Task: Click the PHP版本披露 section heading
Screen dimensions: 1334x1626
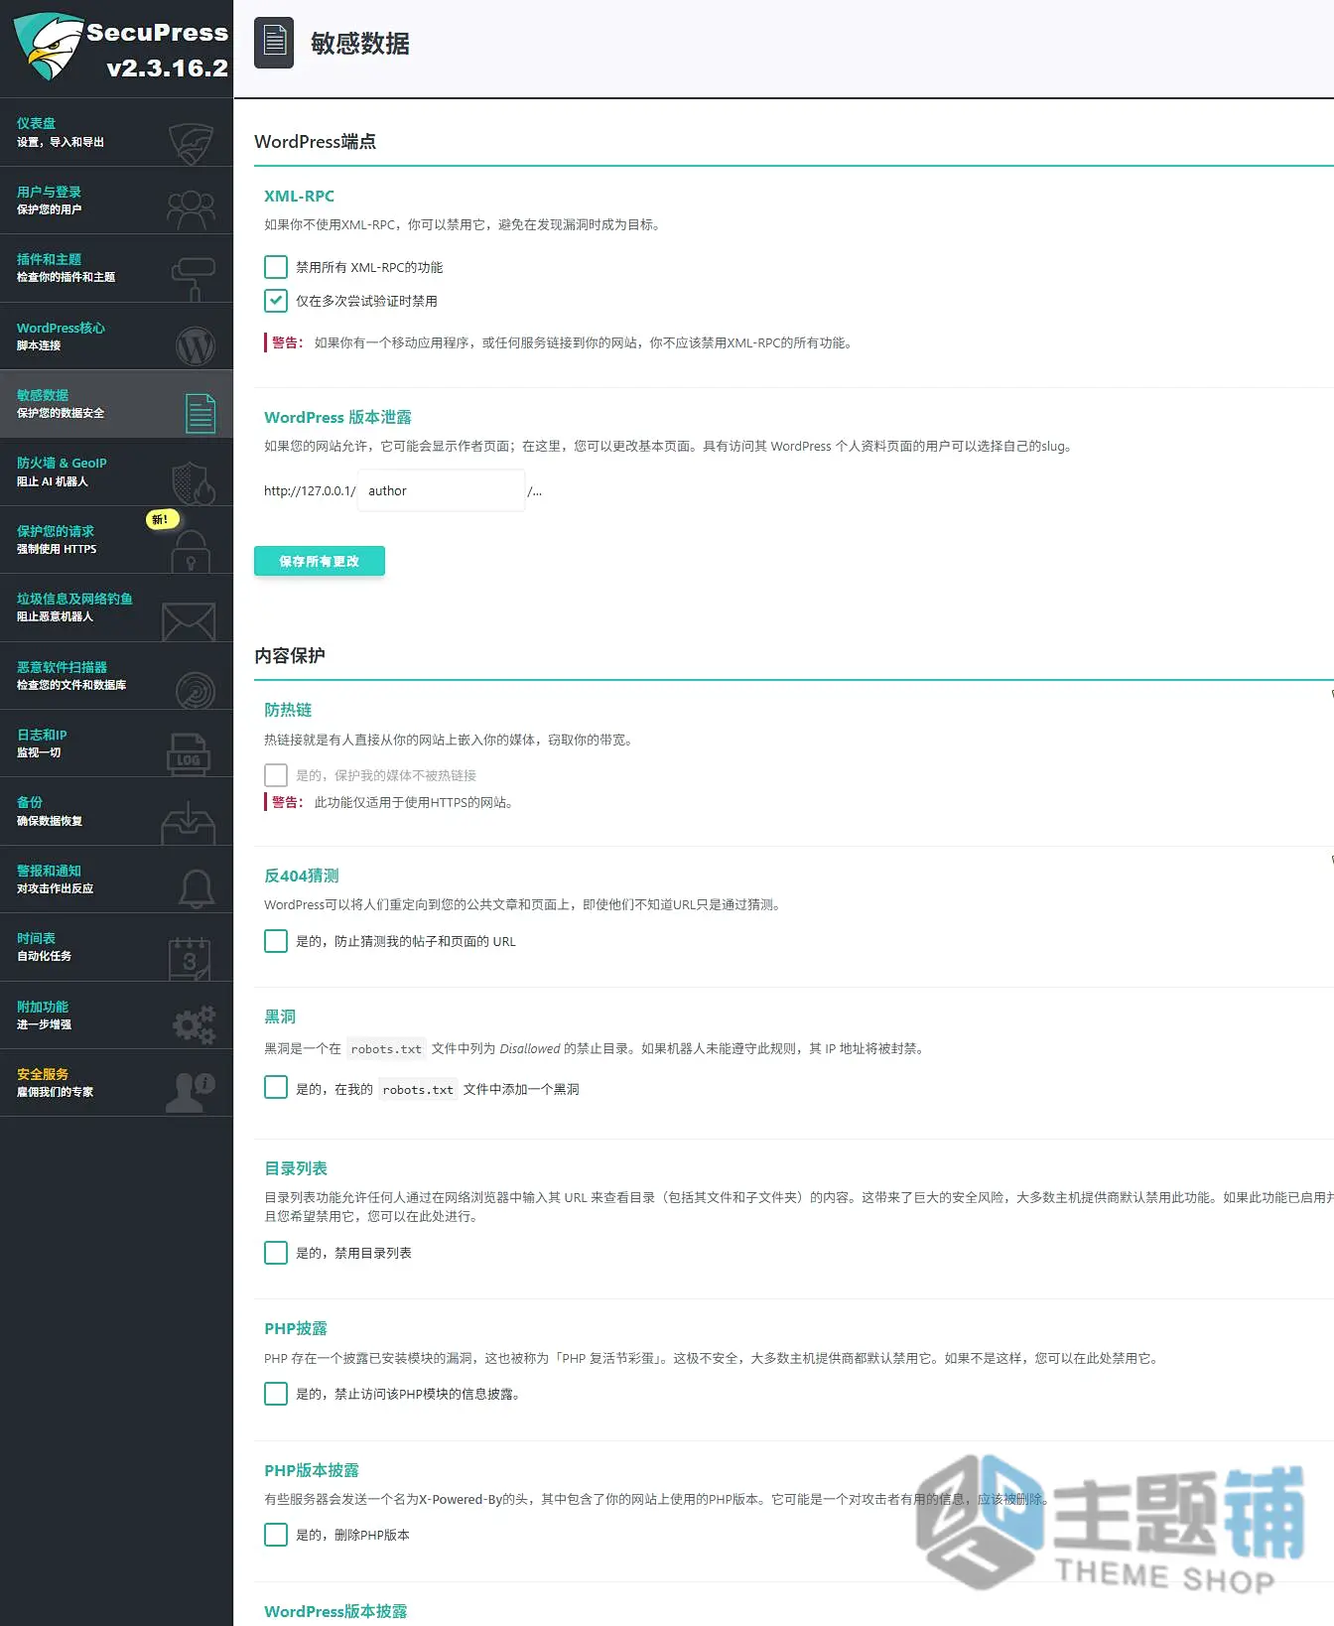Action: (x=312, y=1470)
